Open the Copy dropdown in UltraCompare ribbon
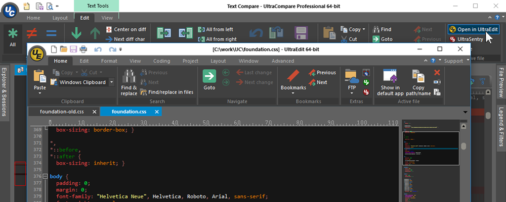 point(364,29)
